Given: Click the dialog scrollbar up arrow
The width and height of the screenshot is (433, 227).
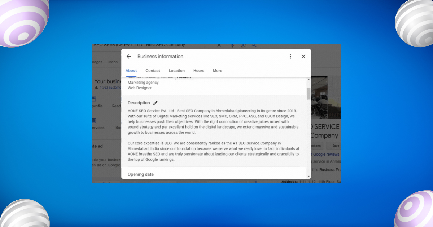Looking at the screenshot, I should (309, 80).
